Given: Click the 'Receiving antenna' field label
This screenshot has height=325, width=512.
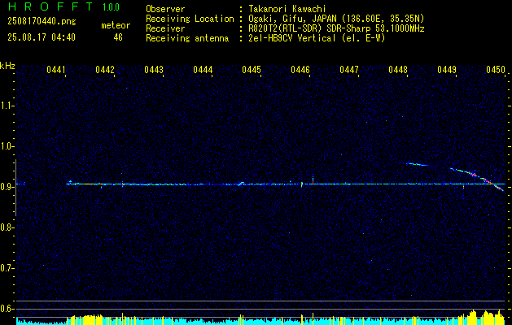Looking at the screenshot, I should [187, 38].
